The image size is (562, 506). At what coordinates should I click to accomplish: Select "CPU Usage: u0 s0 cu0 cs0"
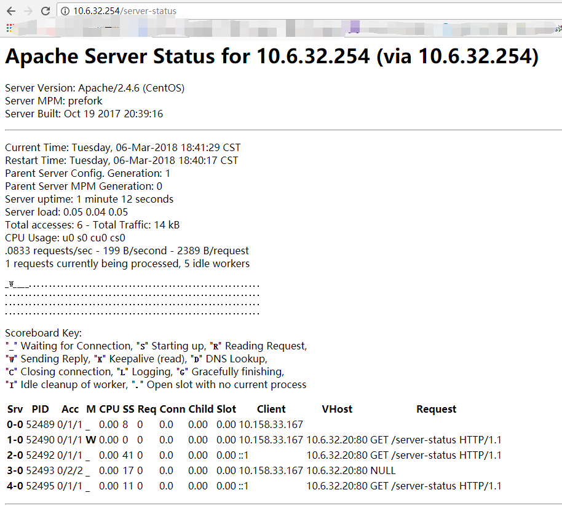click(x=65, y=238)
